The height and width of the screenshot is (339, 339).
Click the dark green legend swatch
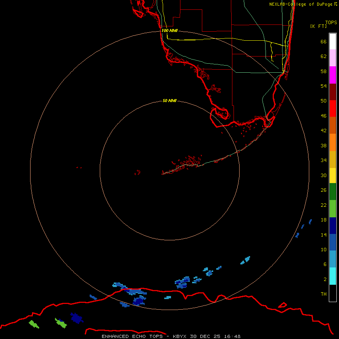(x=333, y=192)
